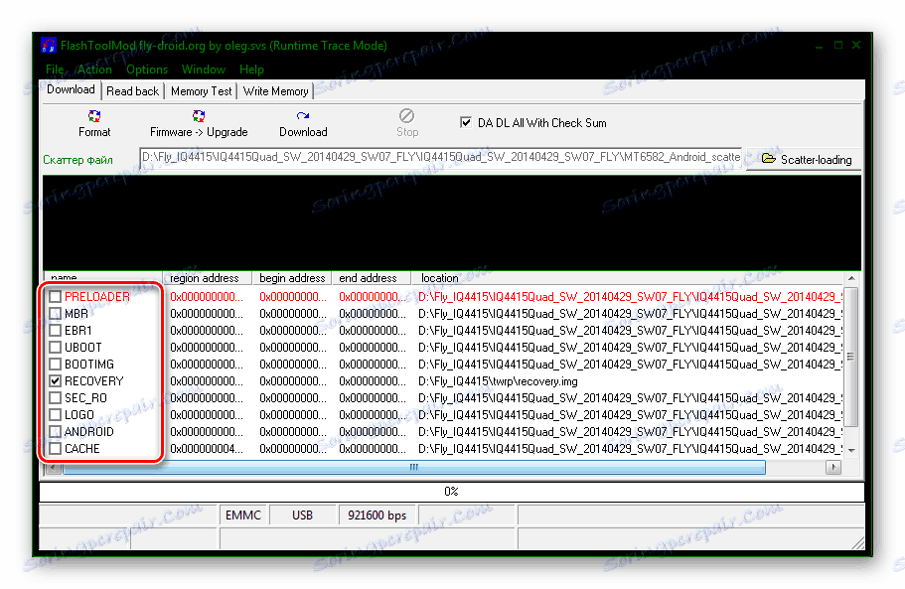Toggle DA DL All With Check Sum
905x589 pixels.
(466, 122)
